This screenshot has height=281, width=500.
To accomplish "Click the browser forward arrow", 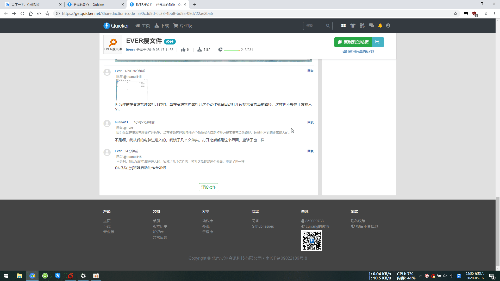I will tap(14, 14).
